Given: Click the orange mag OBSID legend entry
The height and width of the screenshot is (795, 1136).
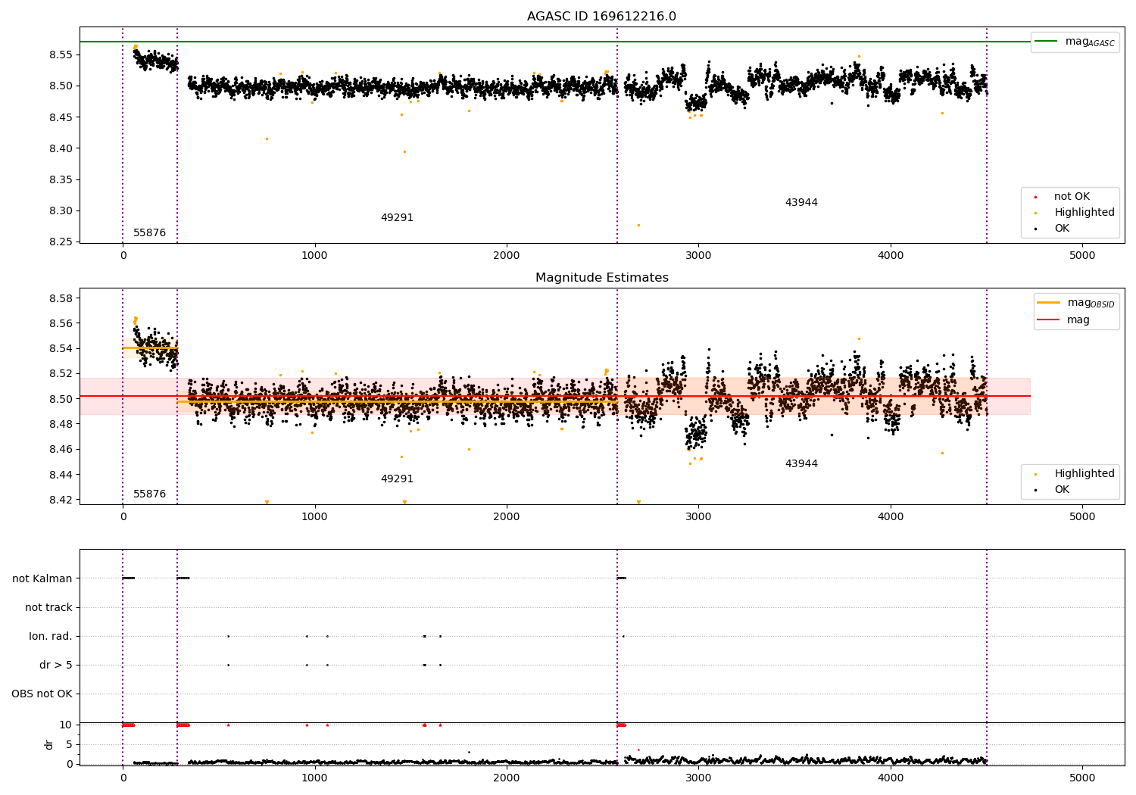Looking at the screenshot, I should click(x=1075, y=303).
